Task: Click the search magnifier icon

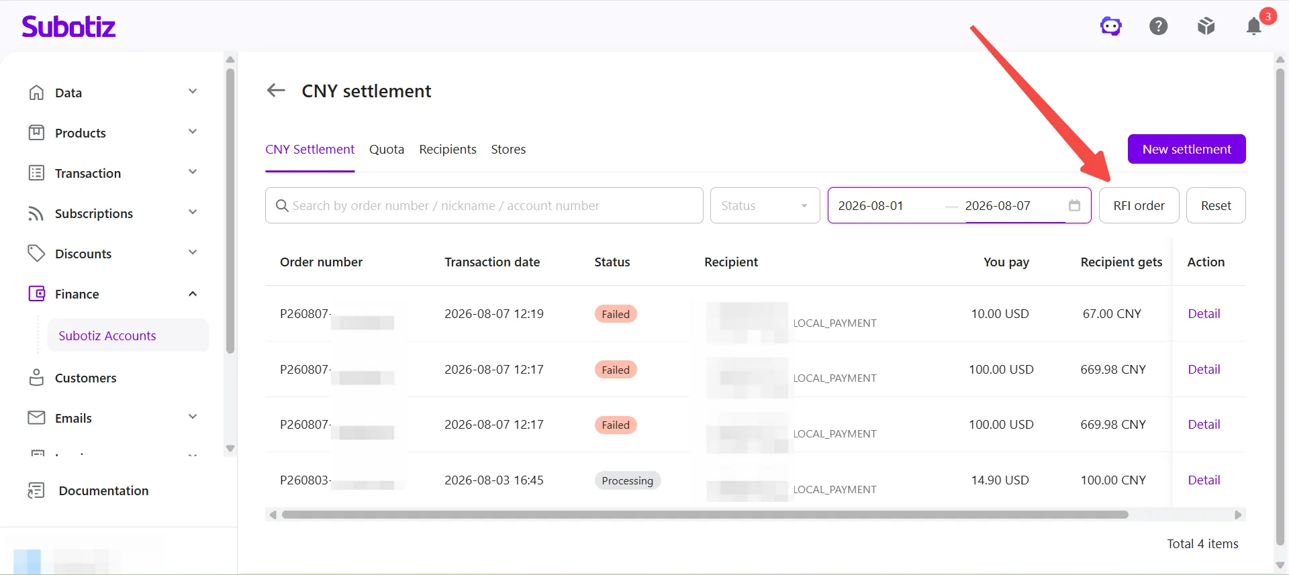Action: pos(282,205)
